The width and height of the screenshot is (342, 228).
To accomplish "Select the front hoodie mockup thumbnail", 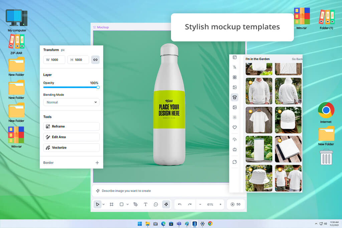I will click(259, 91).
